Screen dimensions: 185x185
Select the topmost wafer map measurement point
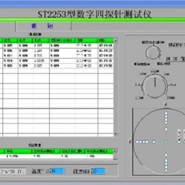coord(166,113)
